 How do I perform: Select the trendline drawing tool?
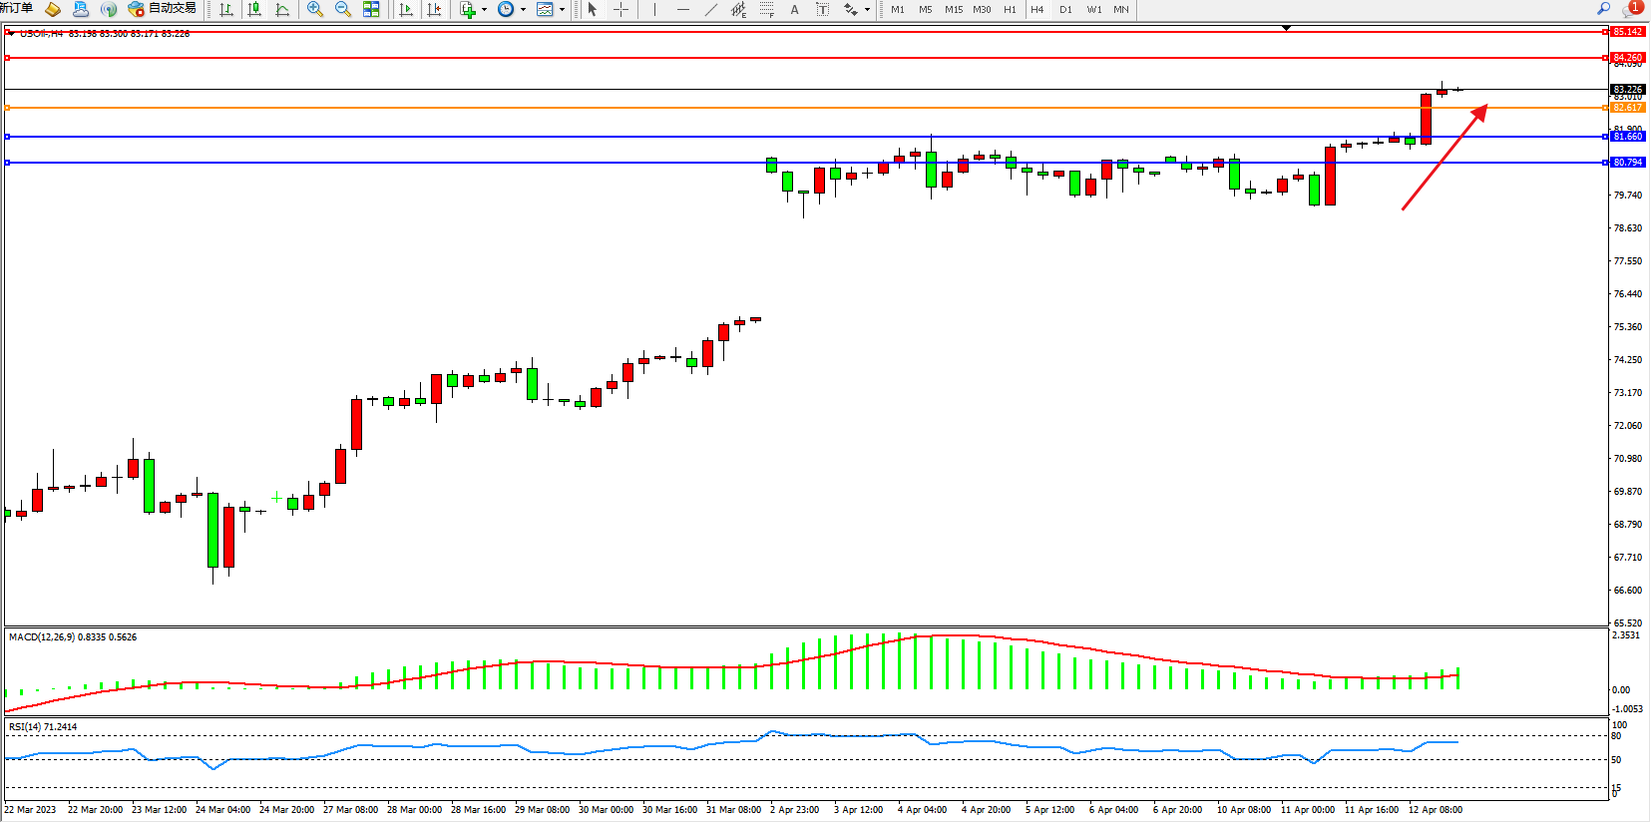click(710, 9)
